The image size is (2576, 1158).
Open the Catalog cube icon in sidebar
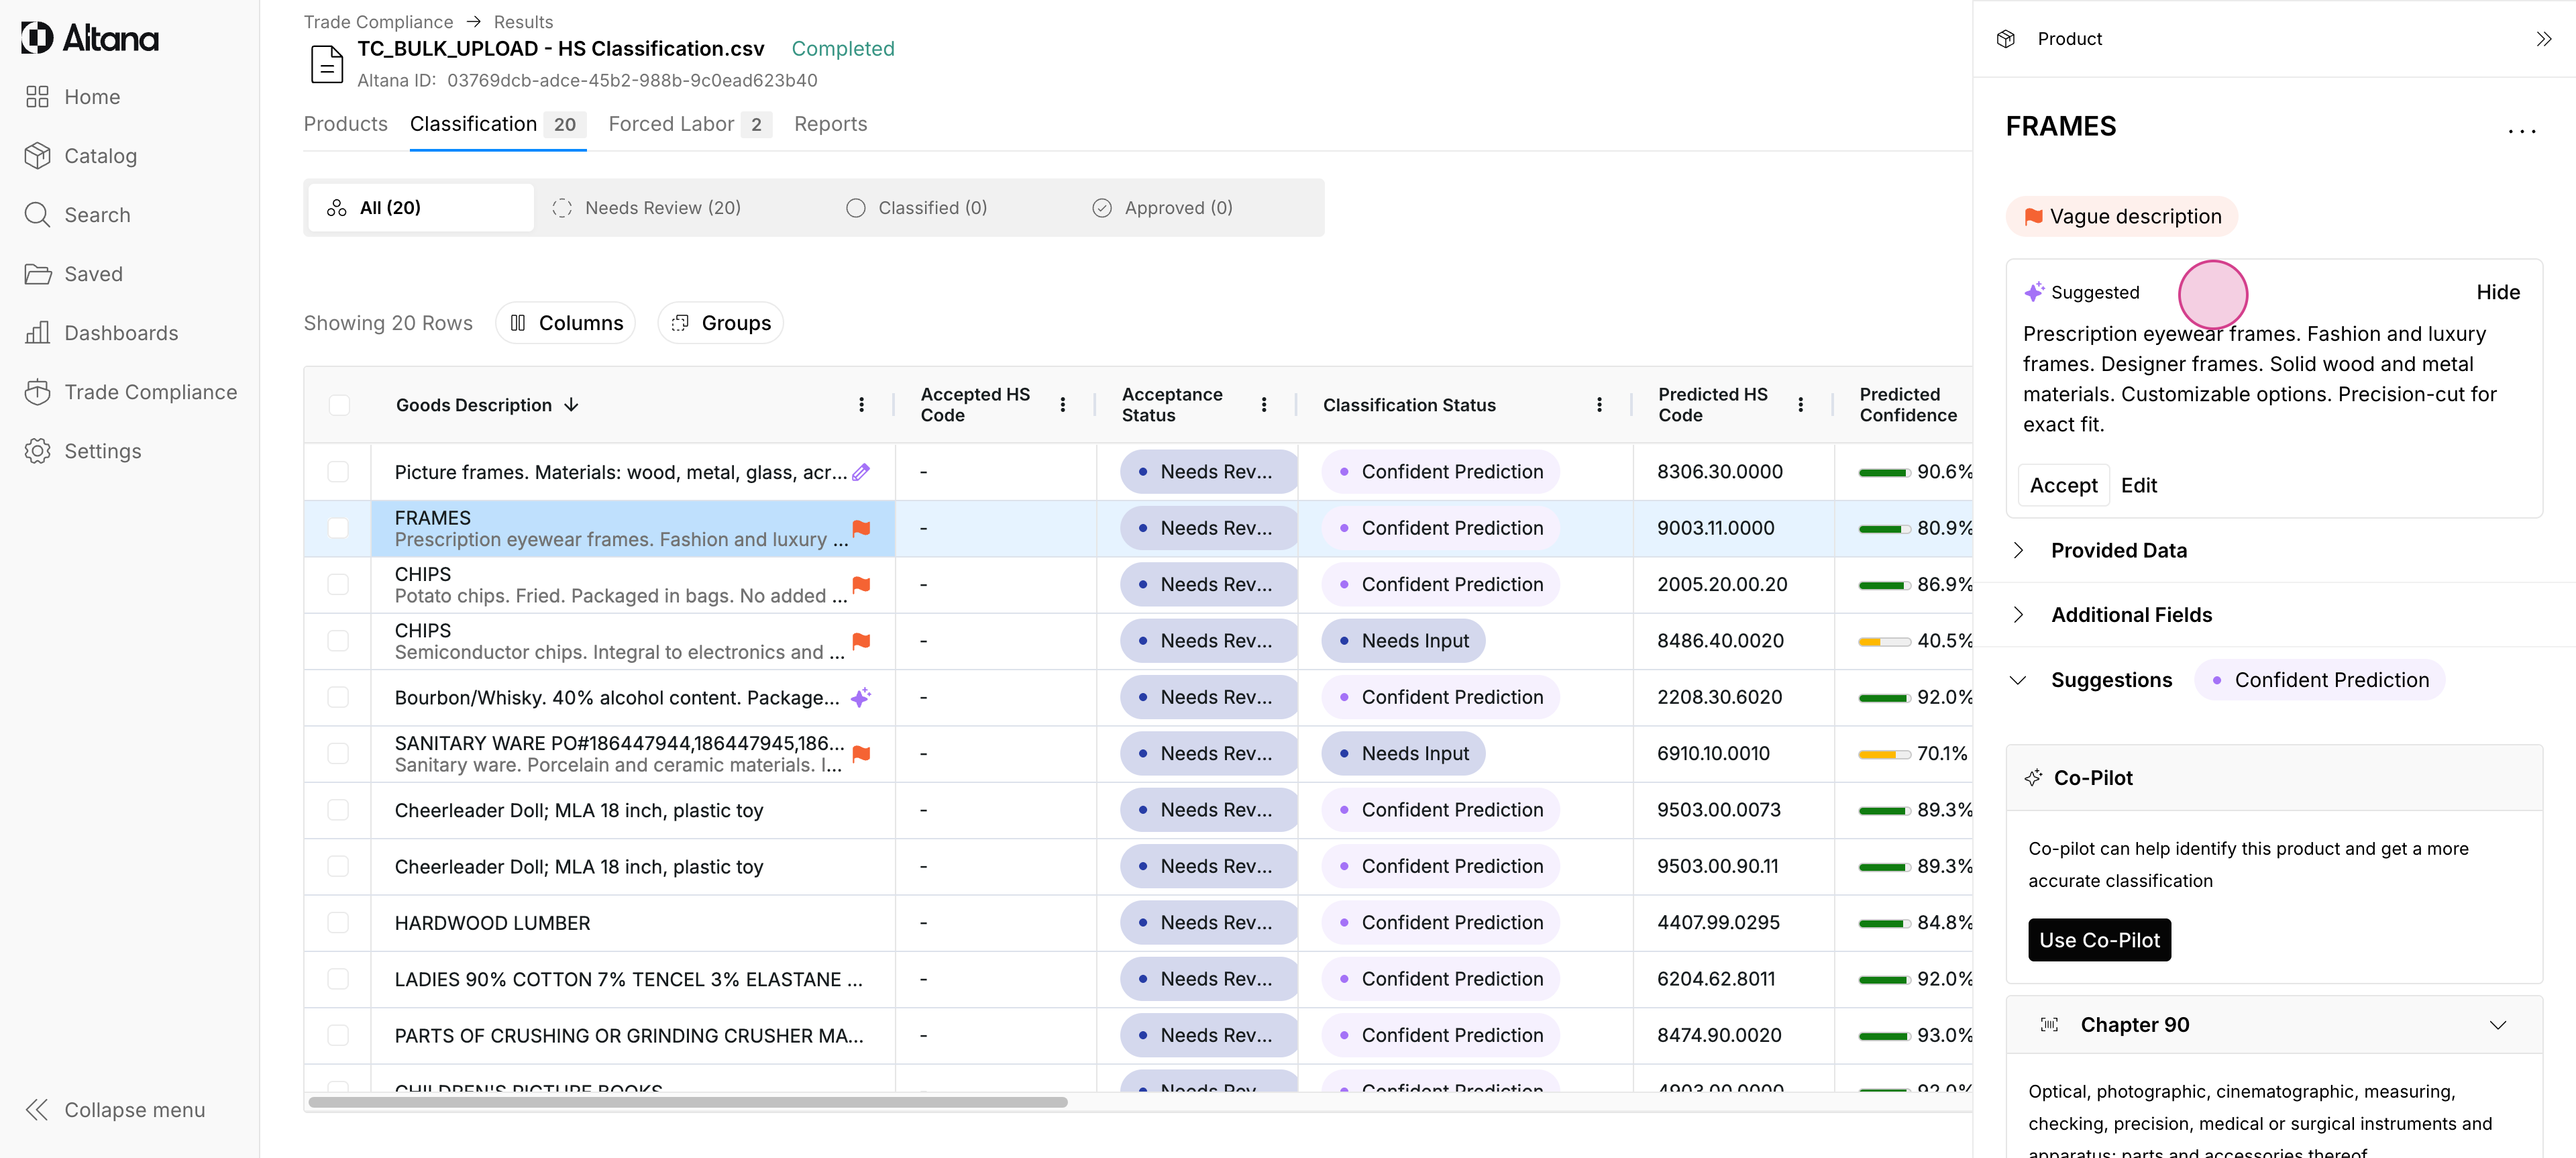[37, 156]
